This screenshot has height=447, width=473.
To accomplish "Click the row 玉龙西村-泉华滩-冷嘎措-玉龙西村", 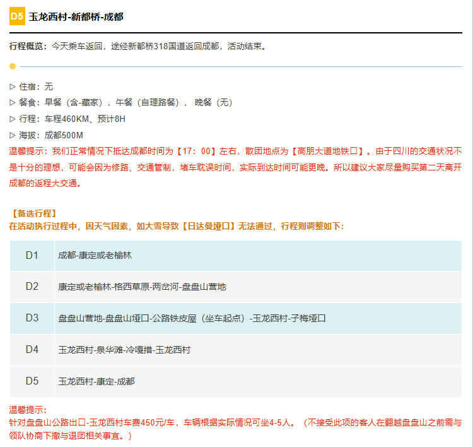I will (258, 350).
